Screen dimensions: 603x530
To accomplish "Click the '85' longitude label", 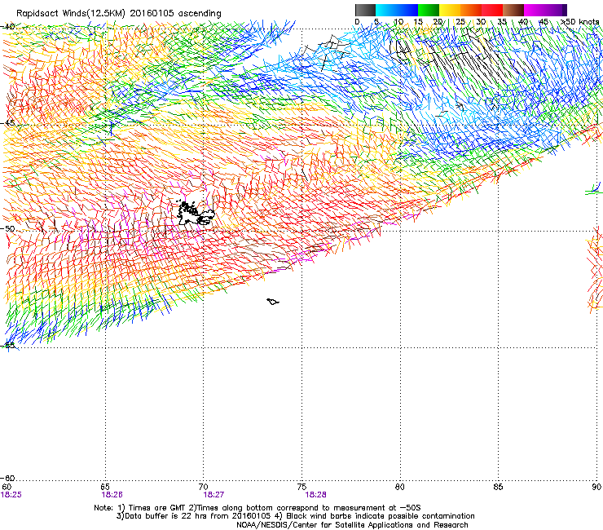I will tap(498, 487).
